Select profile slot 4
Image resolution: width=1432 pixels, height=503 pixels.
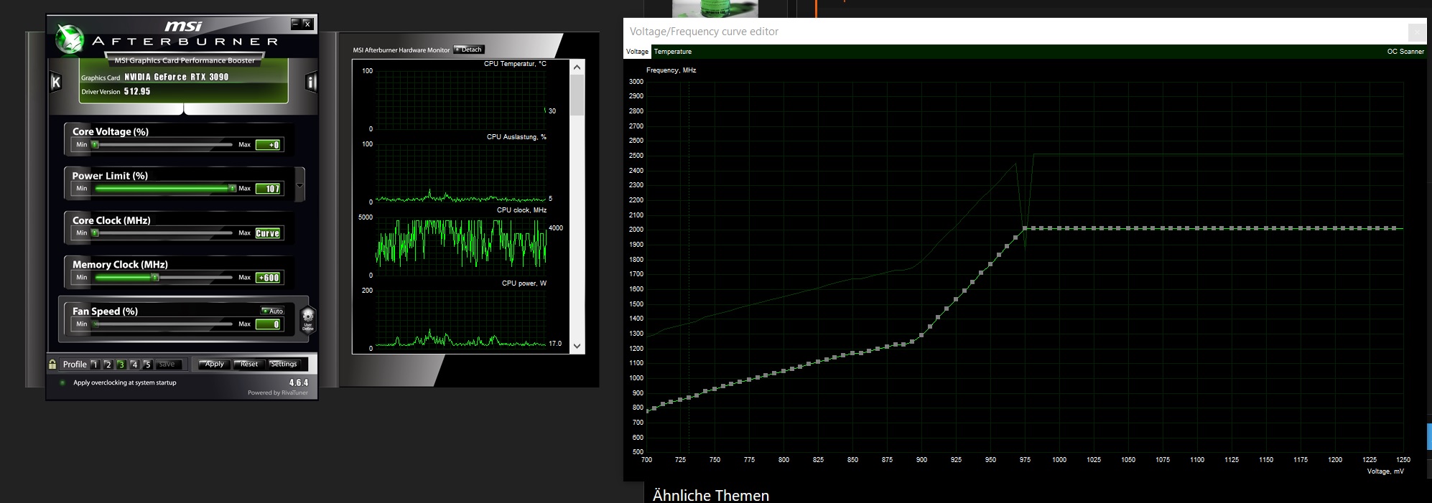point(134,365)
